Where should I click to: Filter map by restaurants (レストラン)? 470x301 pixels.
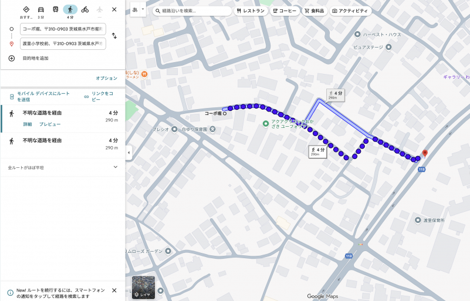[x=251, y=11]
